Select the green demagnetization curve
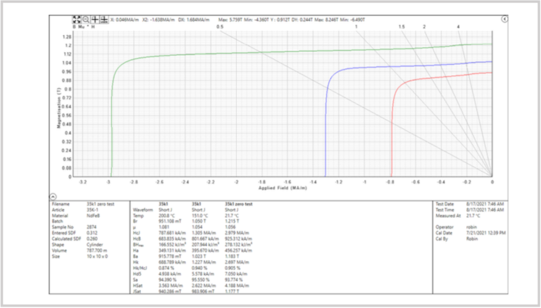The image size is (541, 308). pos(211,55)
